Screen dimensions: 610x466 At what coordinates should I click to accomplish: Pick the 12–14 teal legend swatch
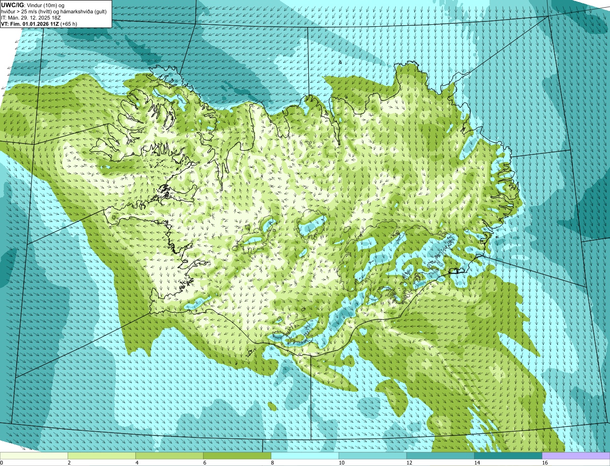(x=440, y=456)
